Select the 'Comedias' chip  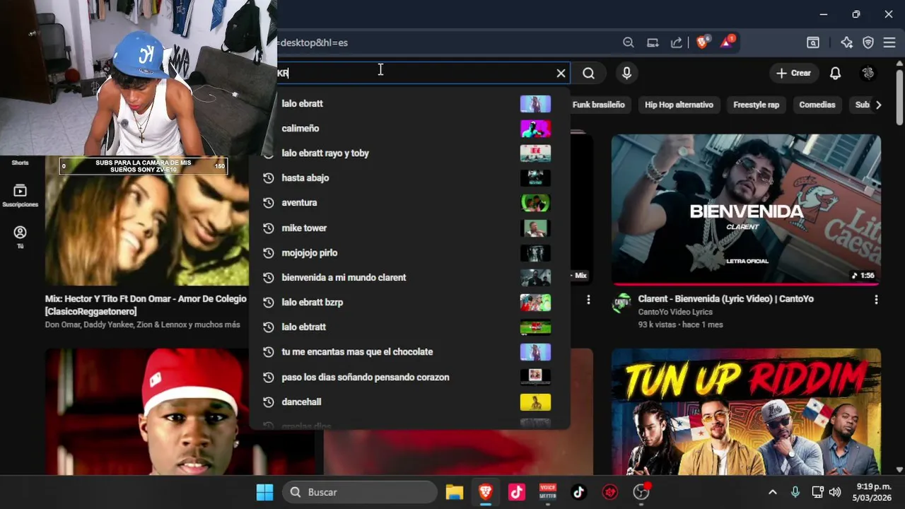point(817,105)
